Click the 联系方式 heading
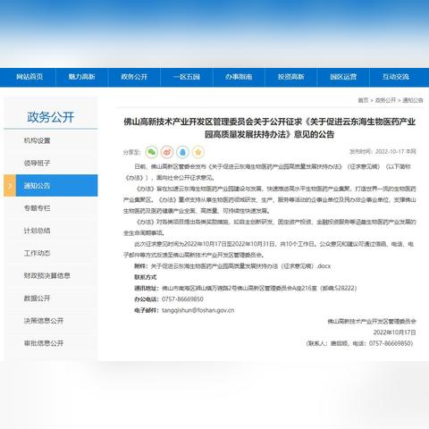The width and height of the screenshot is (429, 429). coord(146,277)
